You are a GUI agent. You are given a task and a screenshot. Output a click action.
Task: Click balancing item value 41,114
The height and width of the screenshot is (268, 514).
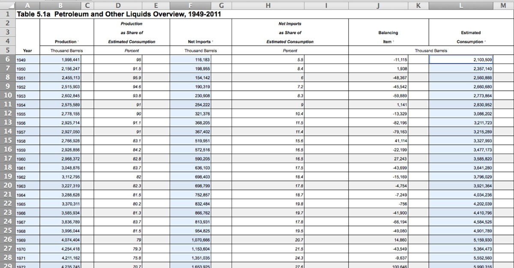point(378,140)
